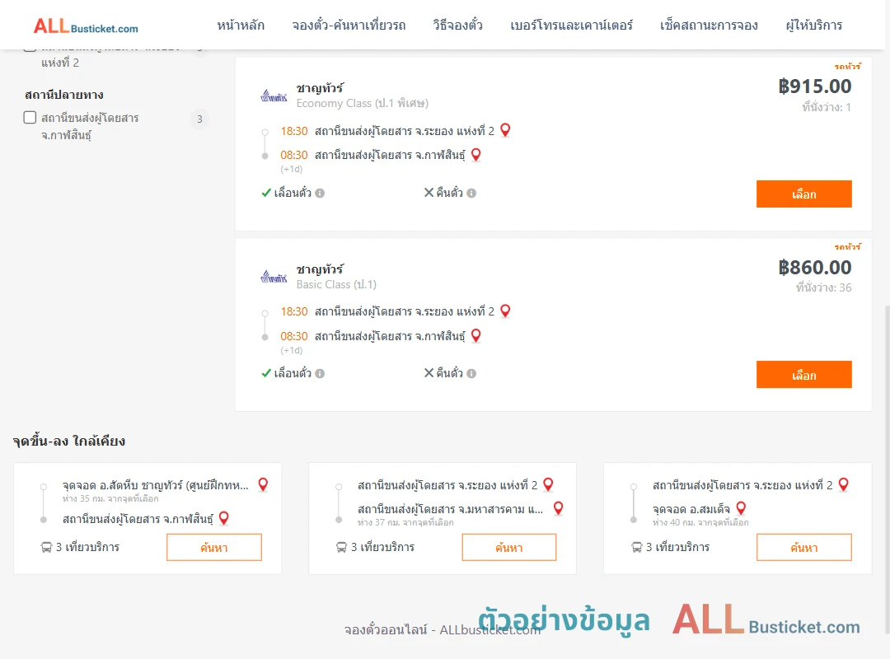
Task: Click map pin beside ระยอง แห่งที่ 2 in third card
Action: click(x=844, y=484)
